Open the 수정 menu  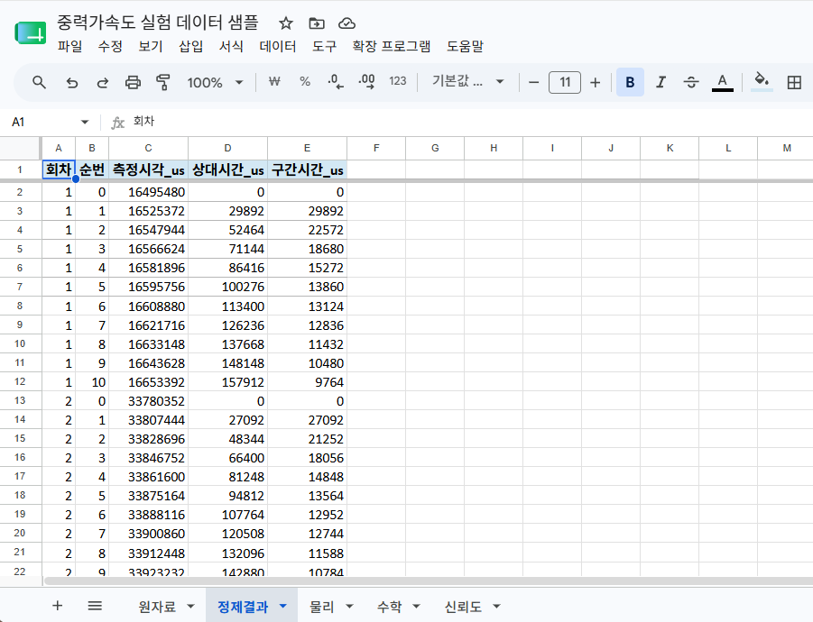pyautogui.click(x=110, y=47)
